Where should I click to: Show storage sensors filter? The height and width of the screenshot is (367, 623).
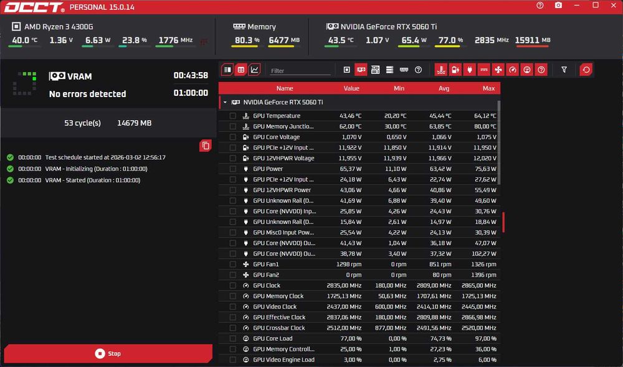click(389, 70)
